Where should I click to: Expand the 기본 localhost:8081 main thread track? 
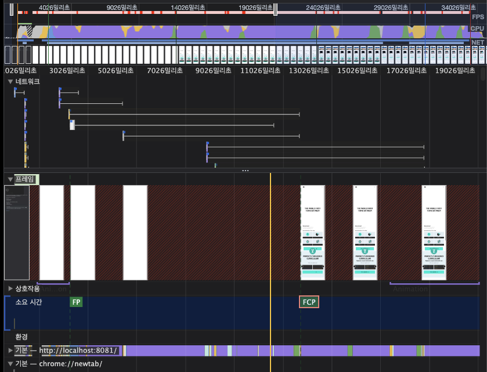(10, 351)
